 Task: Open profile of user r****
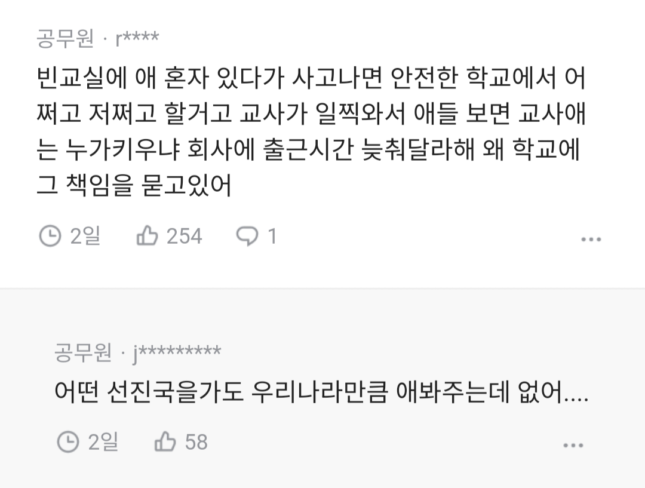(x=137, y=39)
